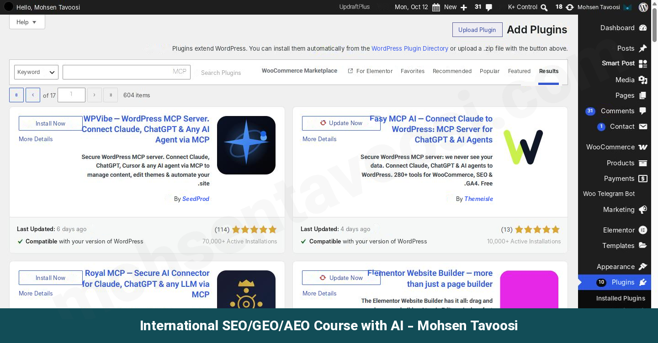The height and width of the screenshot is (343, 658).
Task: Open the SeedProd author link
Action: coord(196,199)
